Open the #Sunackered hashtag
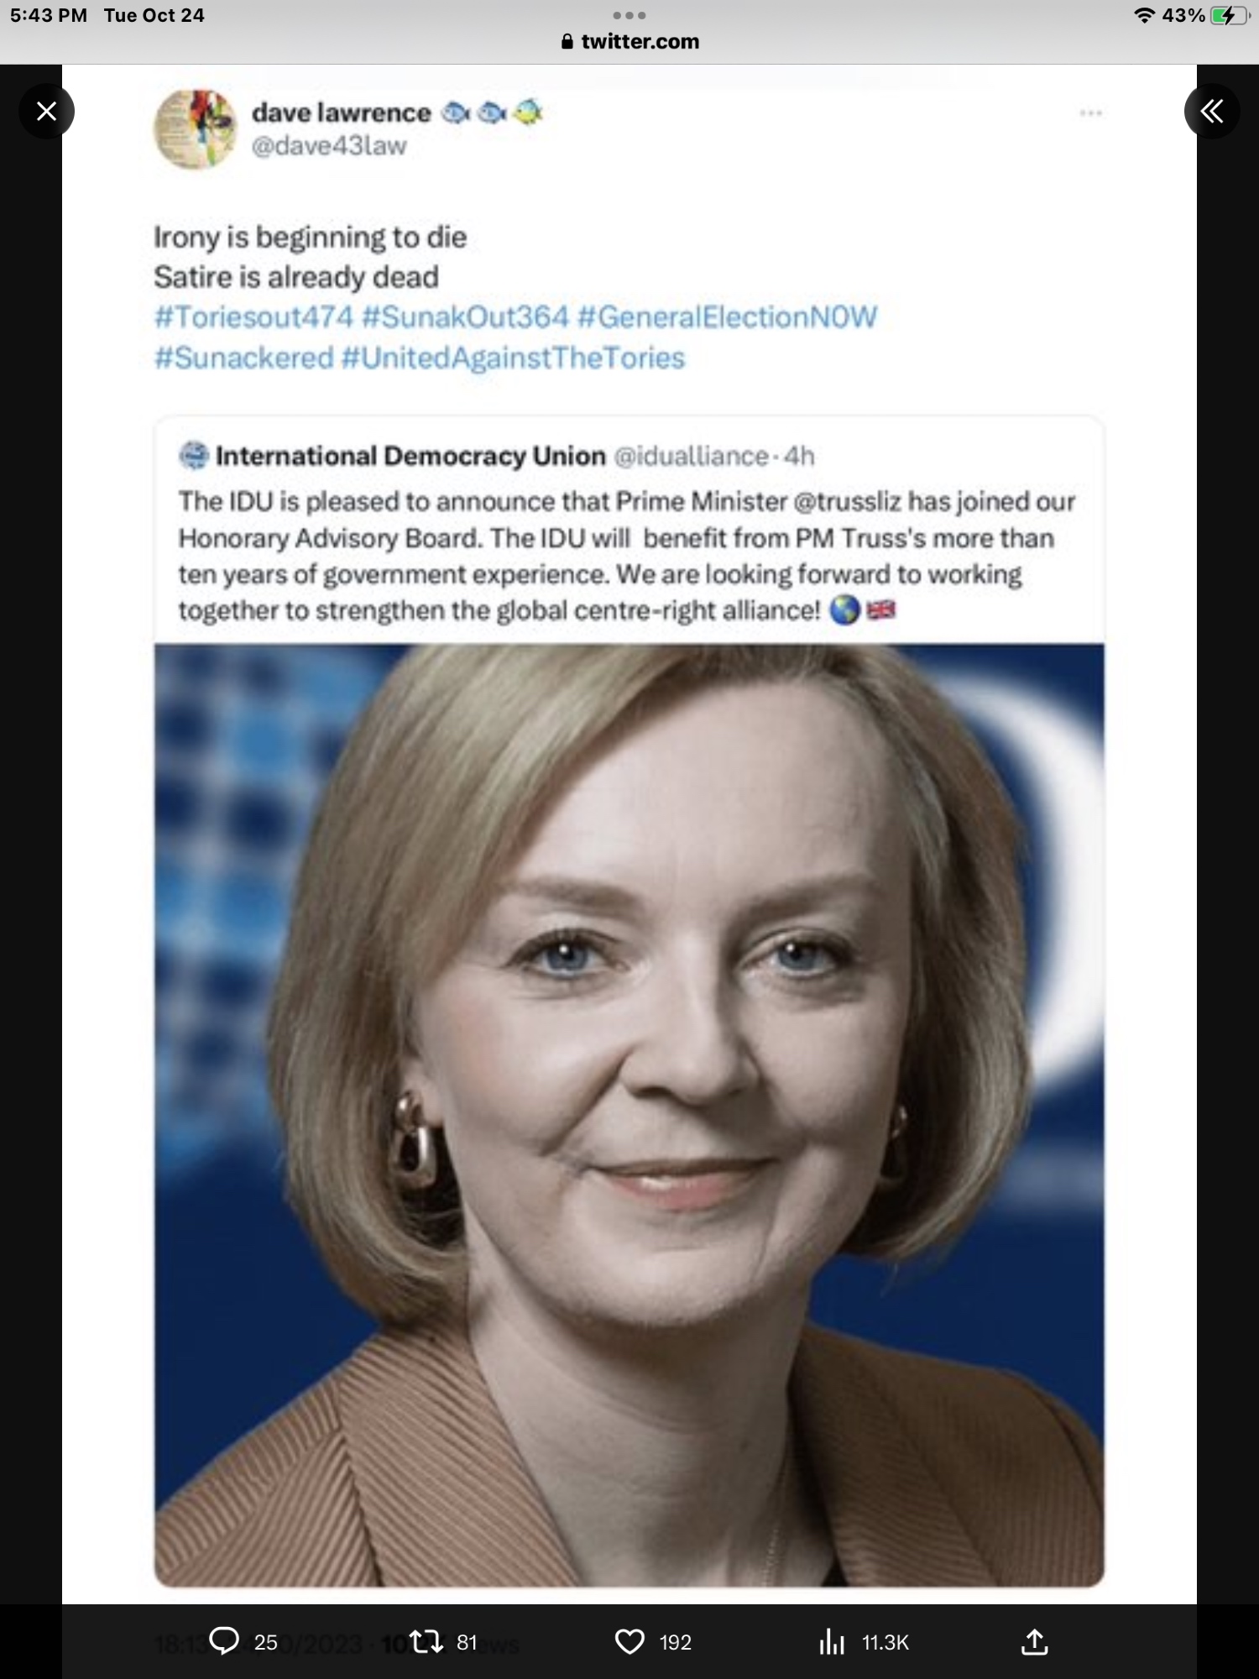Screen dimensions: 1259x1679 point(243,358)
